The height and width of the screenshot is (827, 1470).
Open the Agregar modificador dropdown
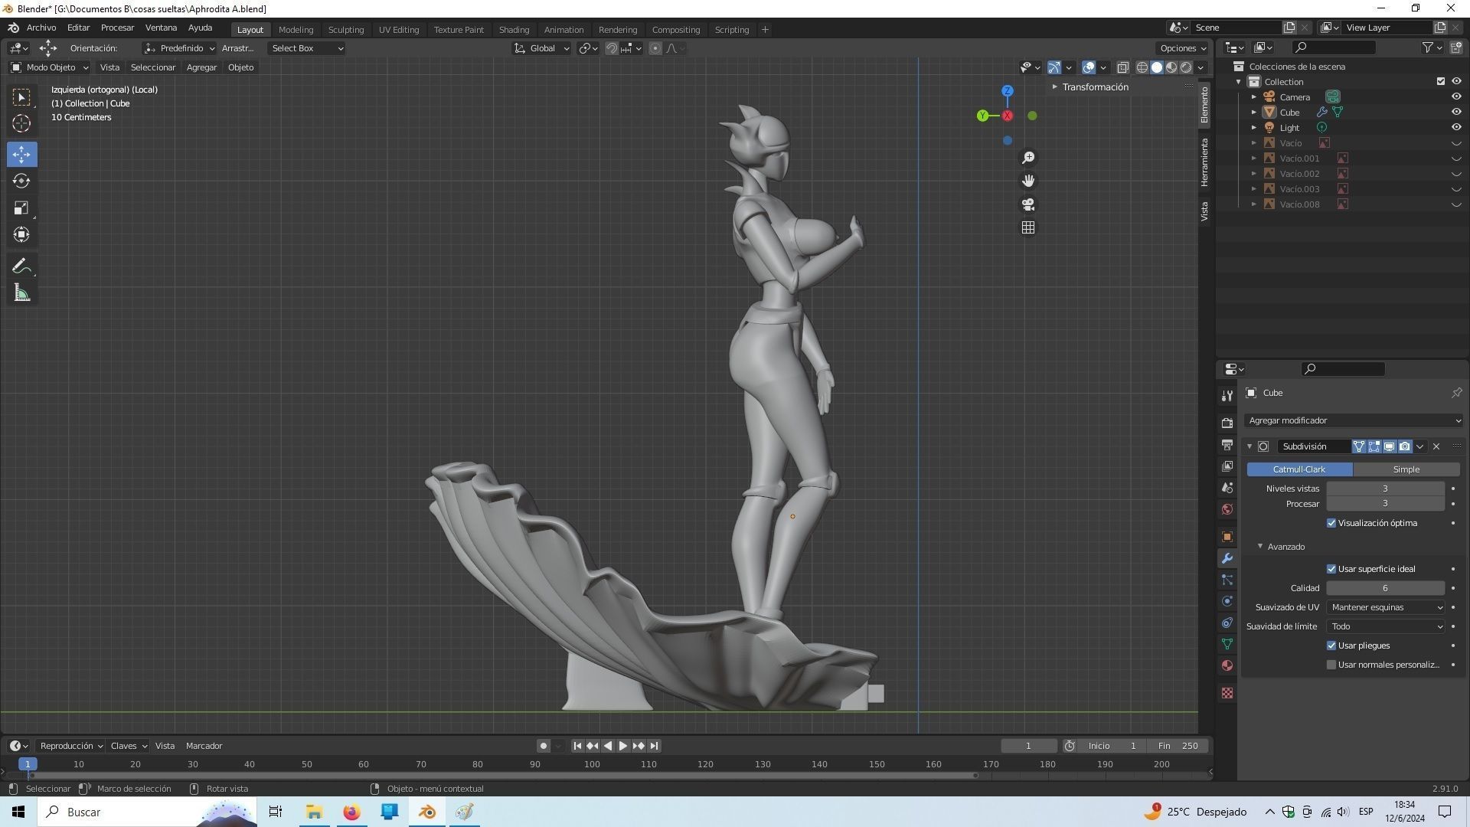point(1354,420)
